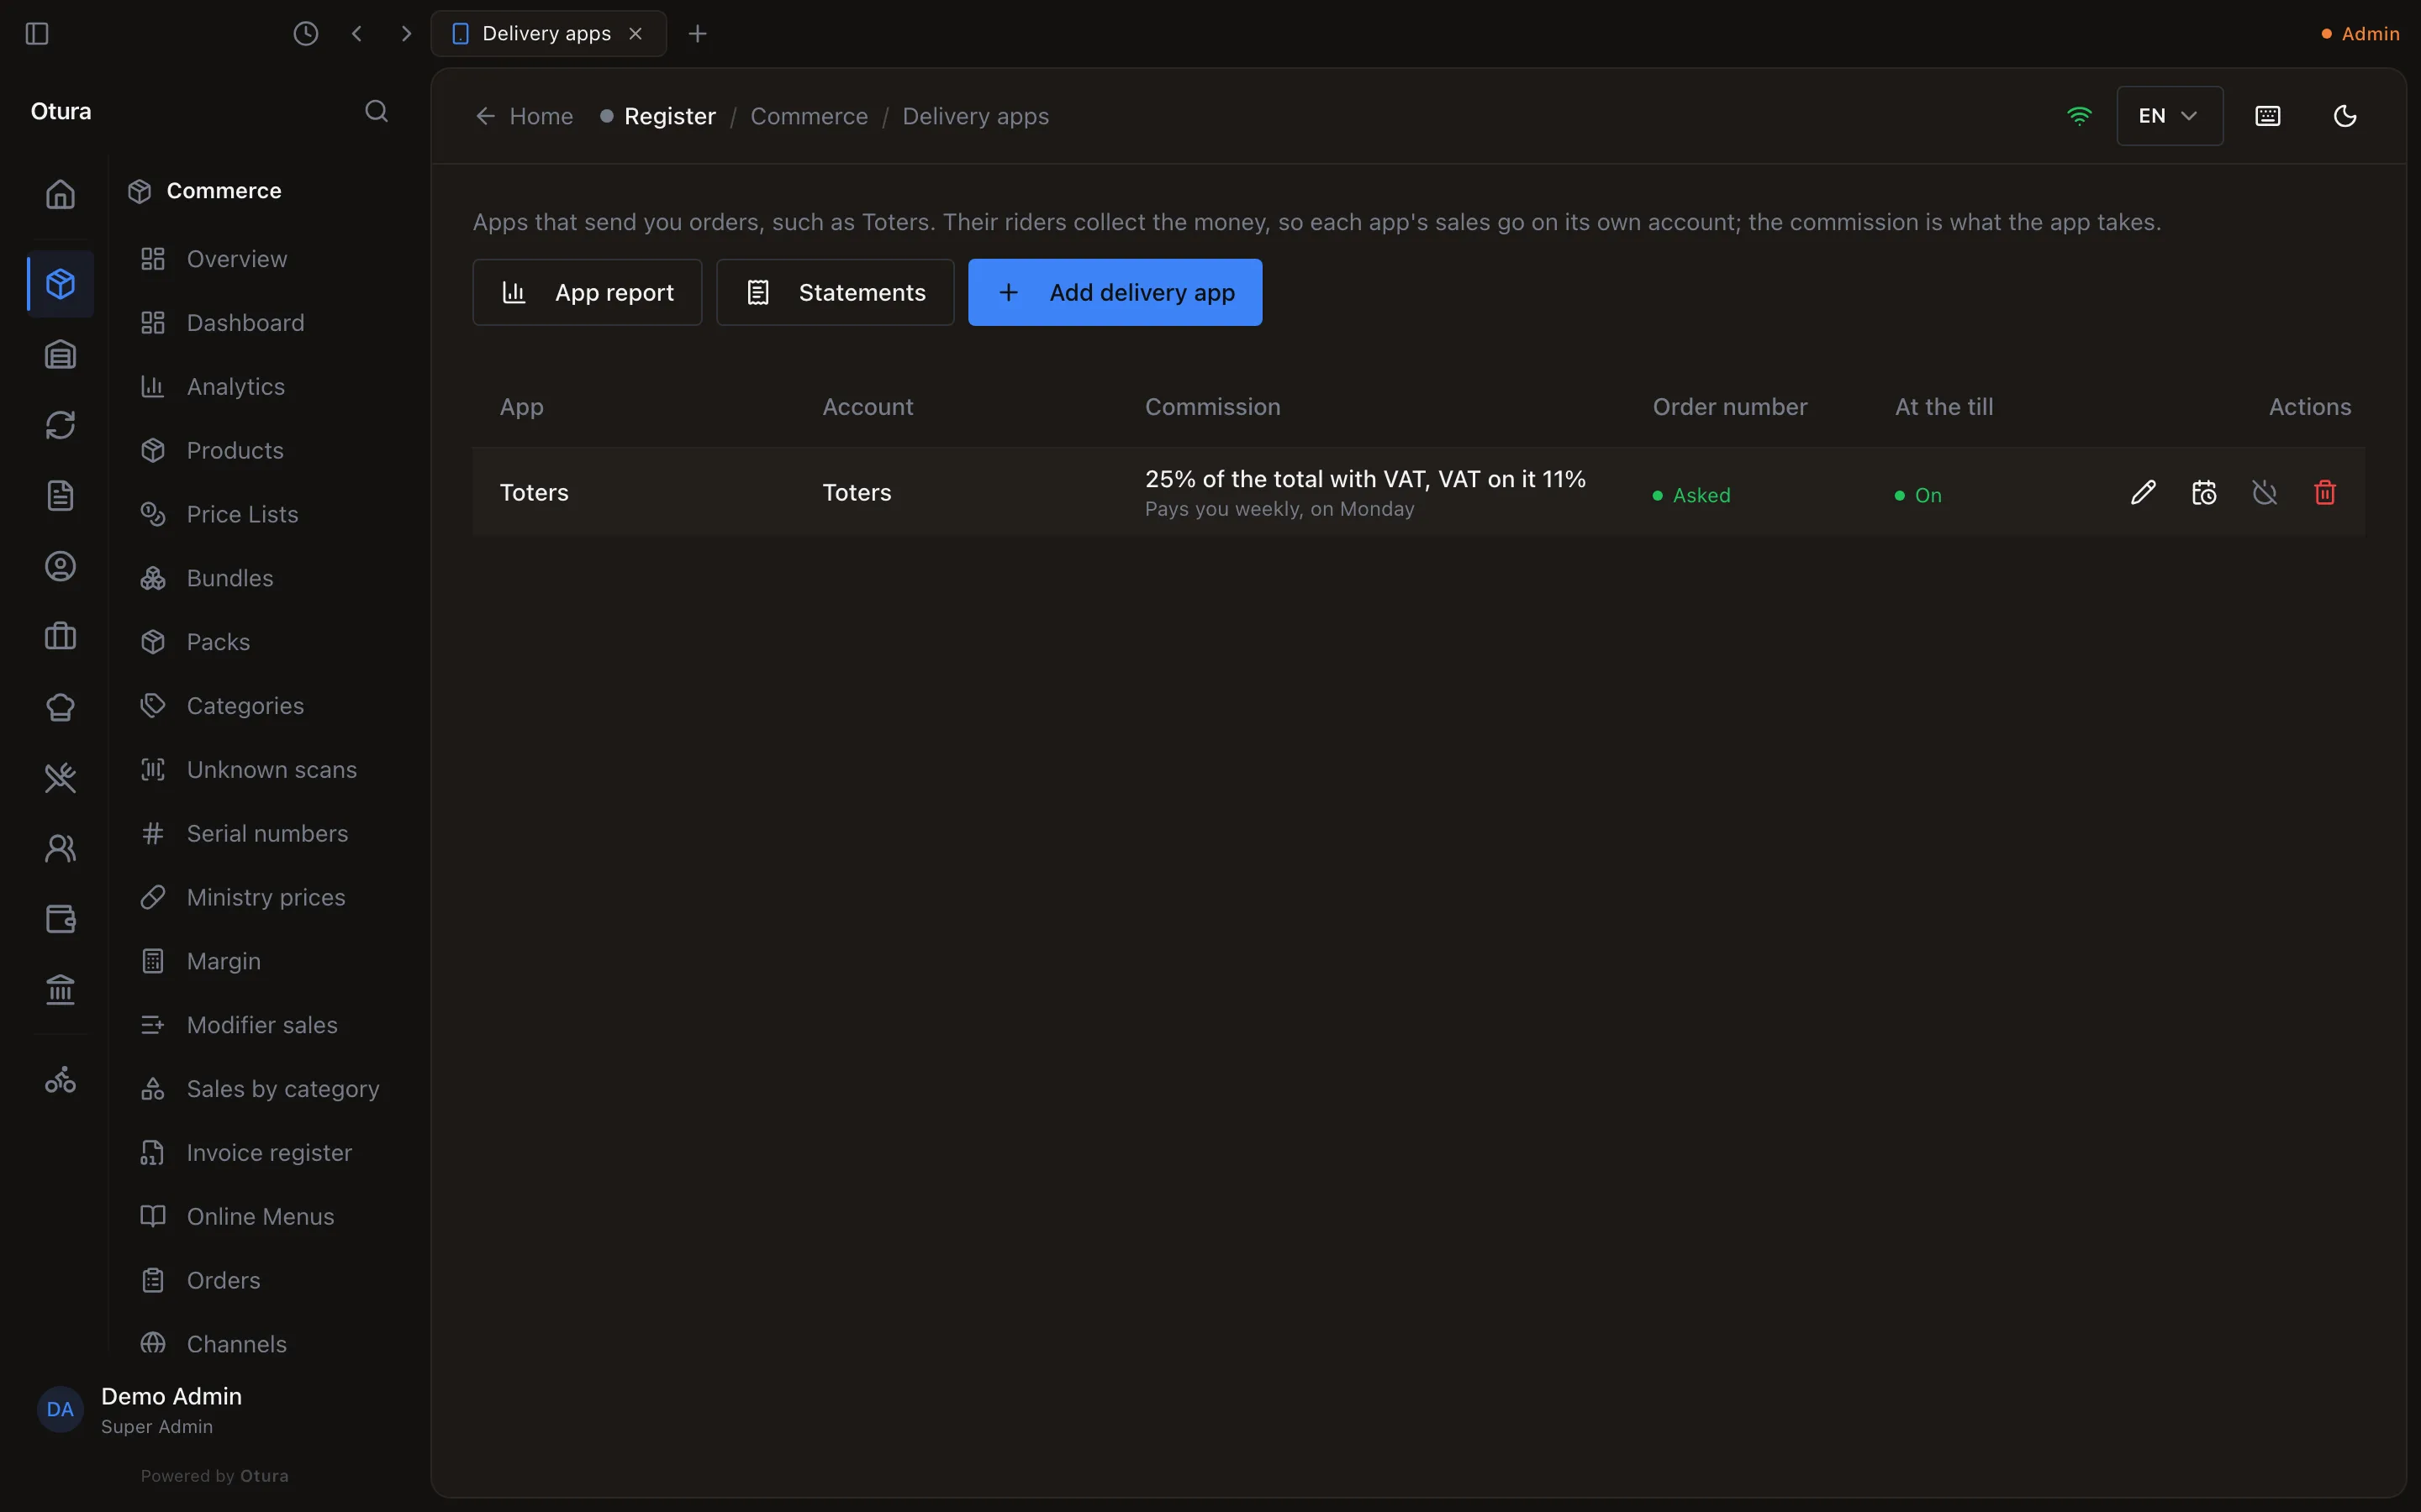Expand the EN language dropdown
Screen dimensions: 2421x1512
[2170, 116]
